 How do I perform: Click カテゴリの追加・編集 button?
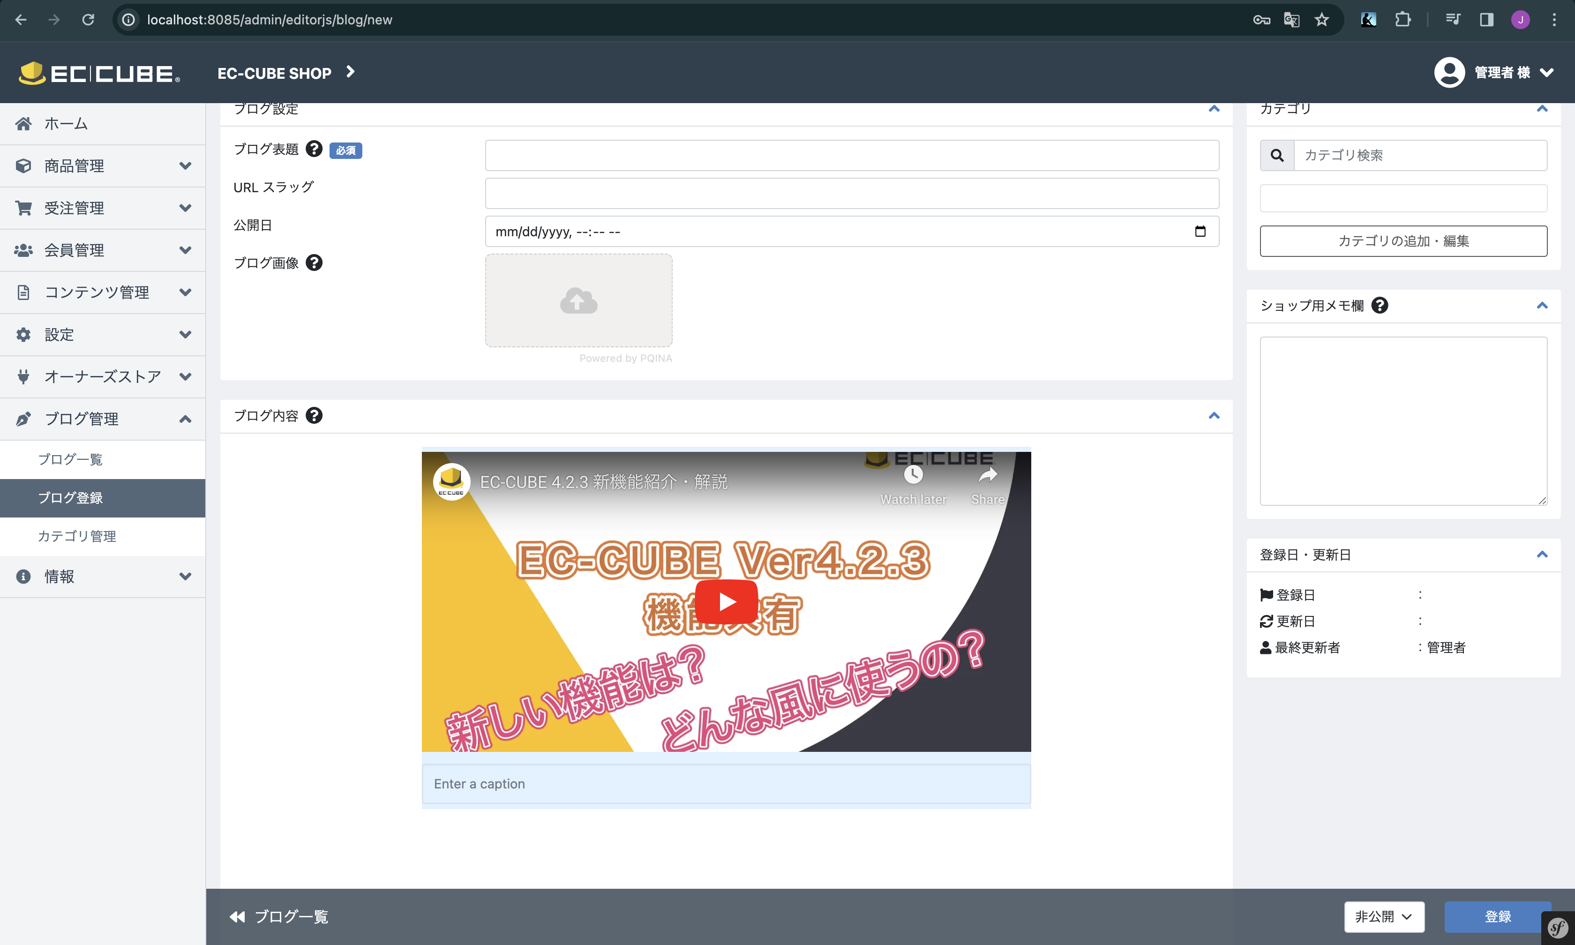click(1403, 241)
